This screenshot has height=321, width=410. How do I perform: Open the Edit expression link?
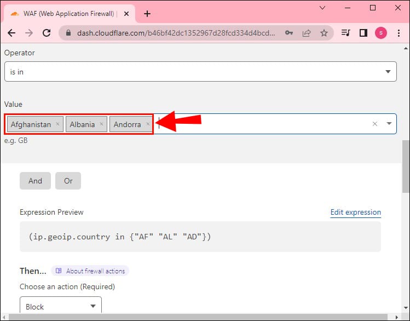(x=355, y=213)
